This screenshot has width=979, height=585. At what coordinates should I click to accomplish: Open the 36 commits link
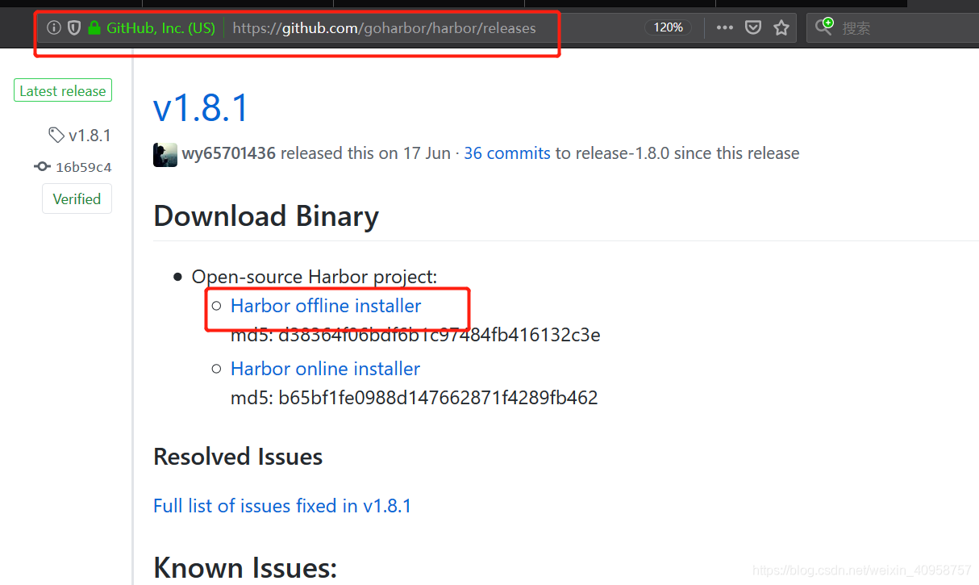(507, 153)
